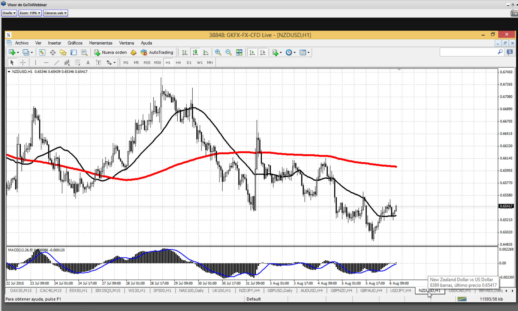Screen dimensions: 518x311
Task: Tile the chart windows
Action: [x=239, y=52]
